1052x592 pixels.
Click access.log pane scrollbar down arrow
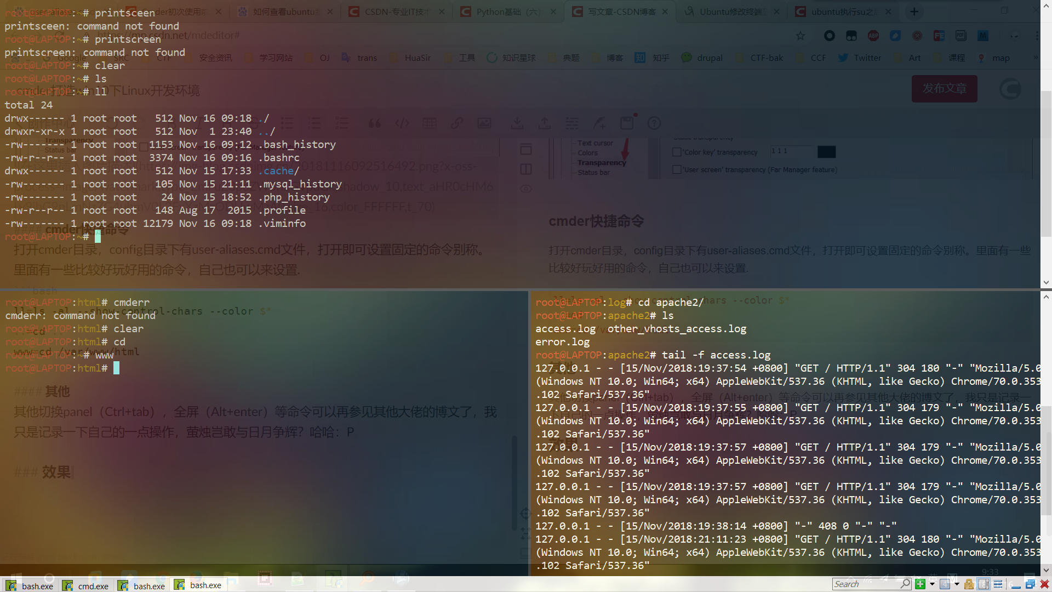(1046, 570)
